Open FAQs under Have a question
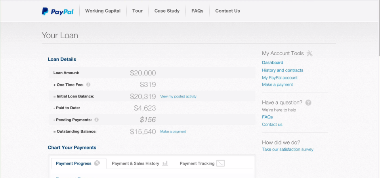This screenshot has width=380, height=178. [267, 117]
